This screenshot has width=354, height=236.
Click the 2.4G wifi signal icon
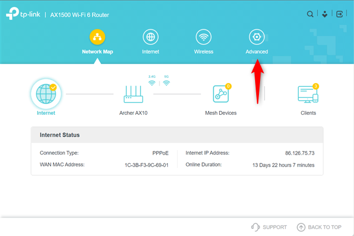pyautogui.click(x=152, y=83)
